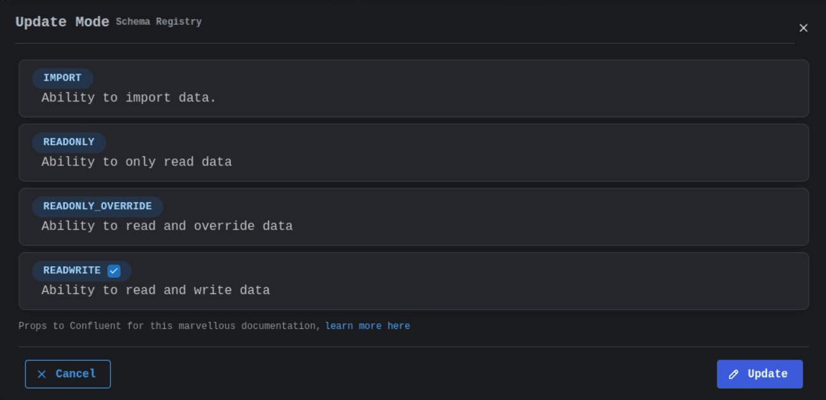Click empty area of the IMPORT option card

(508, 89)
